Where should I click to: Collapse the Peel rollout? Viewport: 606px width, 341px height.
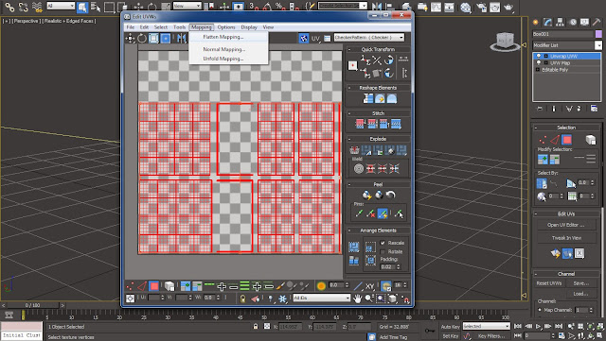click(349, 184)
